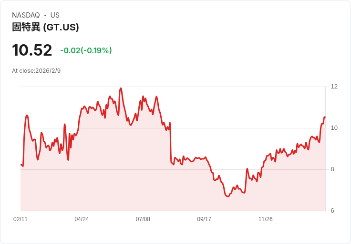Select the 11/26 date on the x-axis
351x244 pixels.
(x=265, y=219)
